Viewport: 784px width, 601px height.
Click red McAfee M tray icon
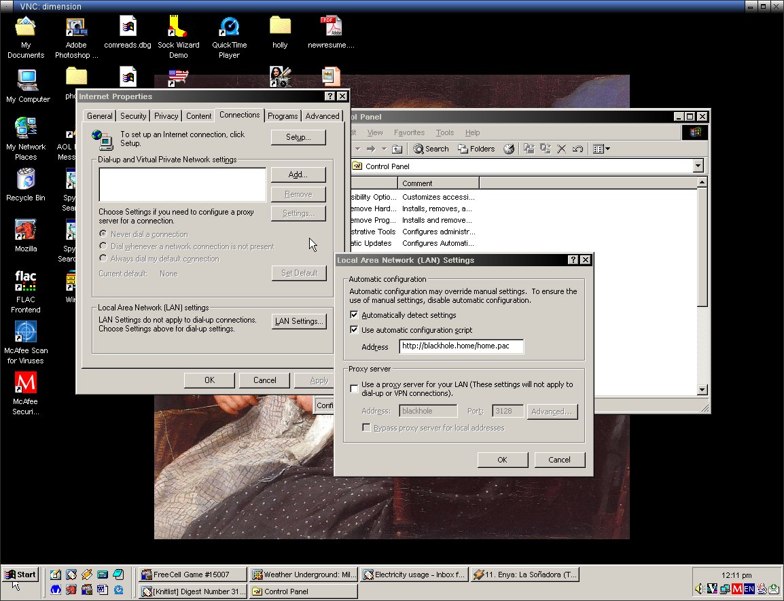(x=737, y=589)
